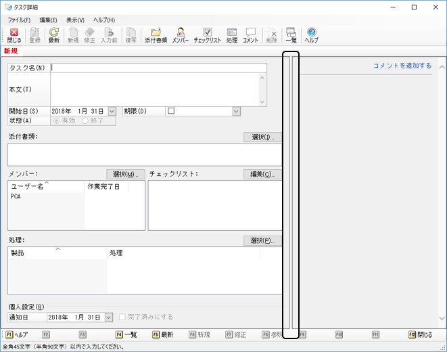Click the 処理 toolbar icon

[x=232, y=36]
